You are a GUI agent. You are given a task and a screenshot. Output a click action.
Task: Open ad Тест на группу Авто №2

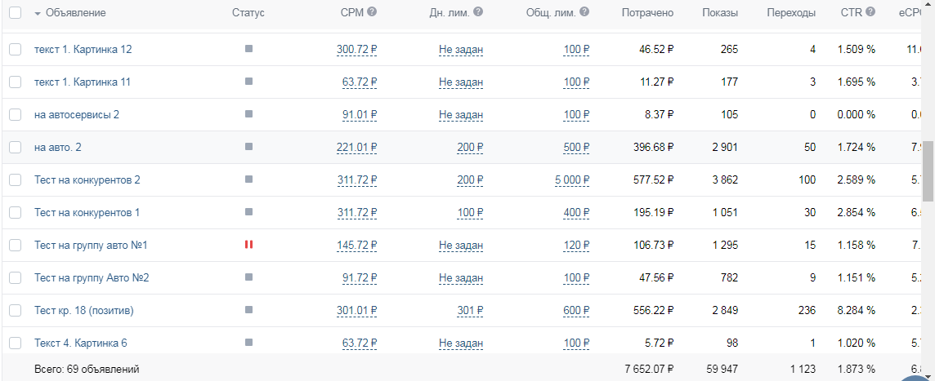point(92,277)
